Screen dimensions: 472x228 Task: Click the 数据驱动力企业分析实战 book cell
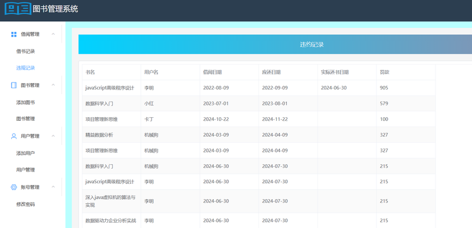(111, 221)
